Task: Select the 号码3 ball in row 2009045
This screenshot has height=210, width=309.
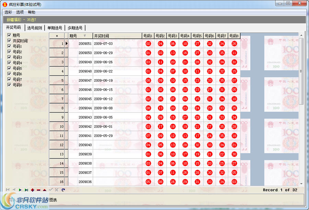Action: click(x=173, y=99)
